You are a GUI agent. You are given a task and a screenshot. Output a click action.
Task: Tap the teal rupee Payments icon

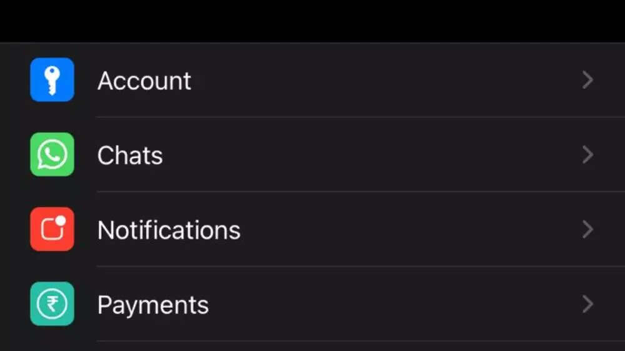pyautogui.click(x=52, y=304)
